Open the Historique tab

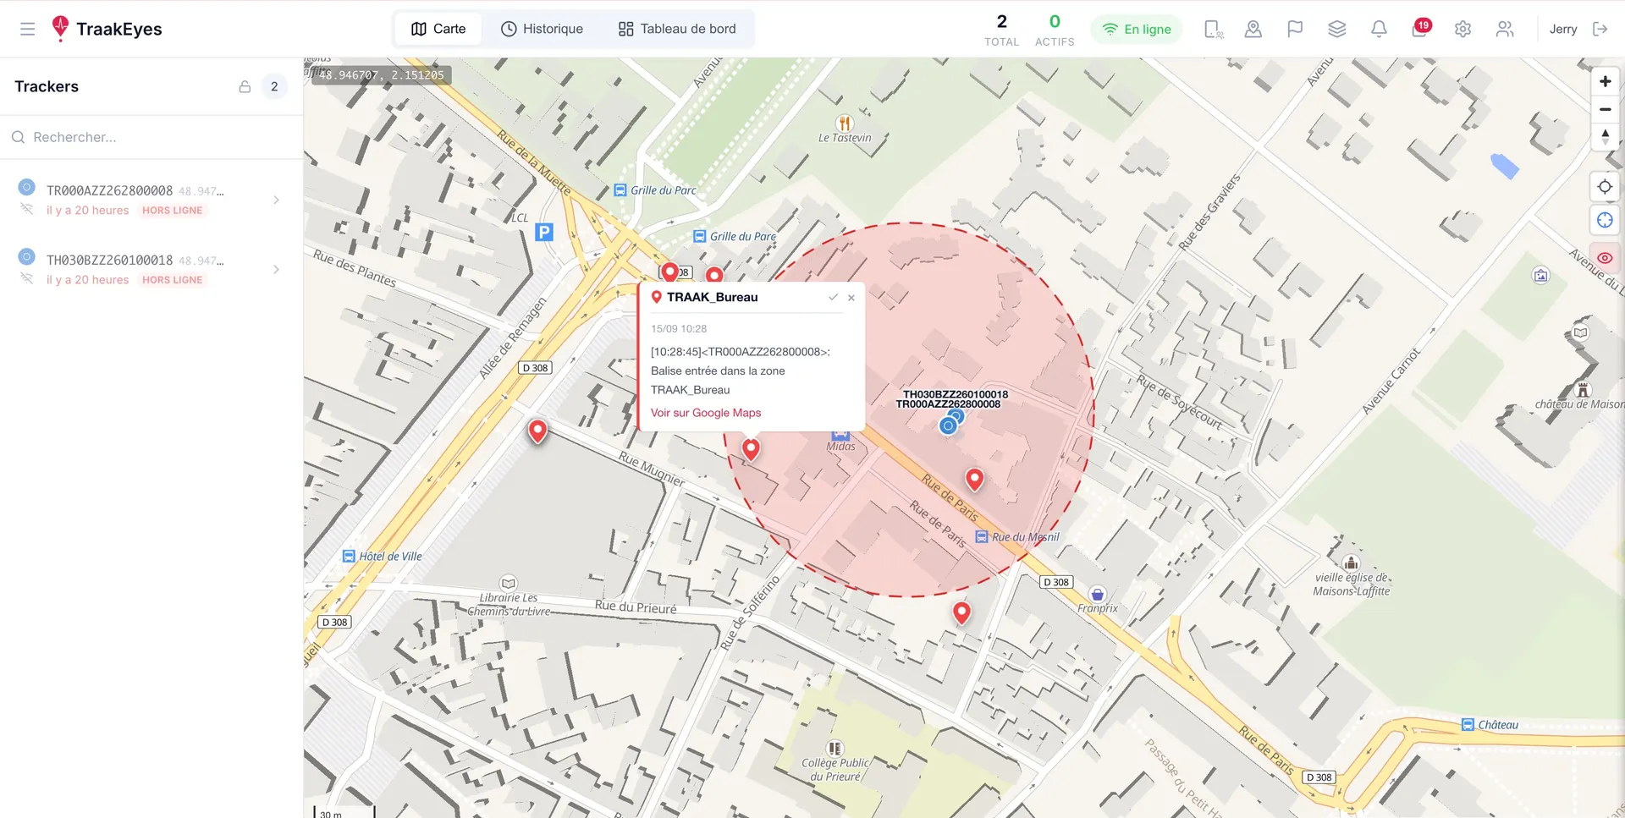(x=542, y=29)
